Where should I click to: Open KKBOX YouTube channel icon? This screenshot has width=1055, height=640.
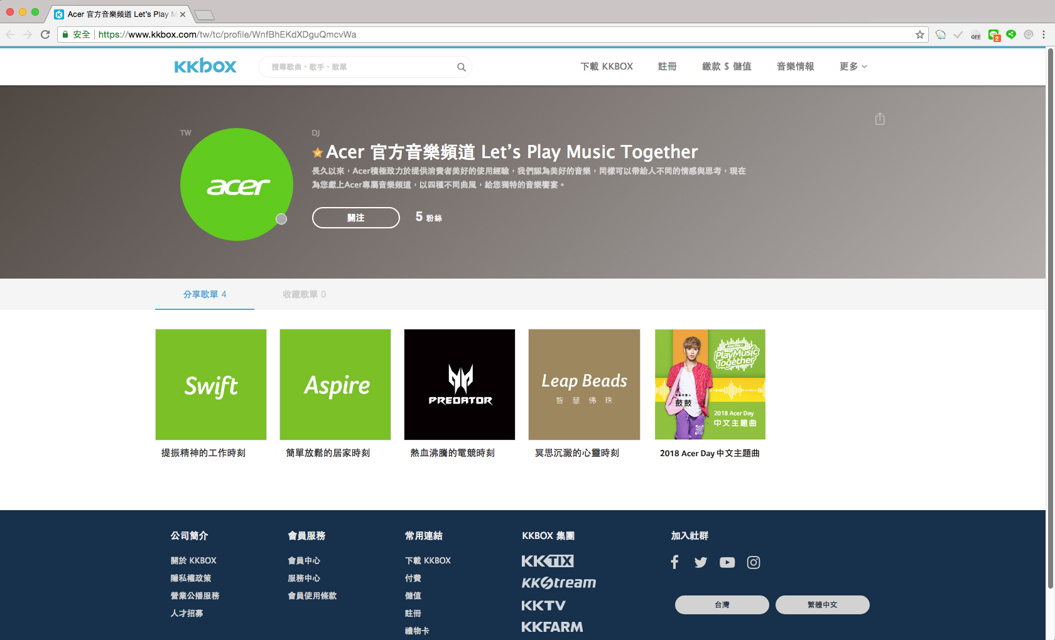[x=727, y=562]
